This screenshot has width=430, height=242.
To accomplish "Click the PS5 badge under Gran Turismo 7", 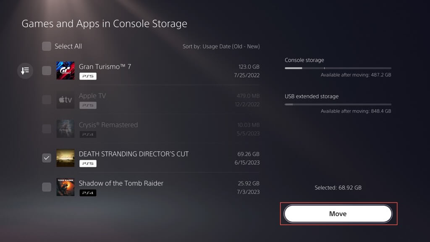I will (88, 76).
